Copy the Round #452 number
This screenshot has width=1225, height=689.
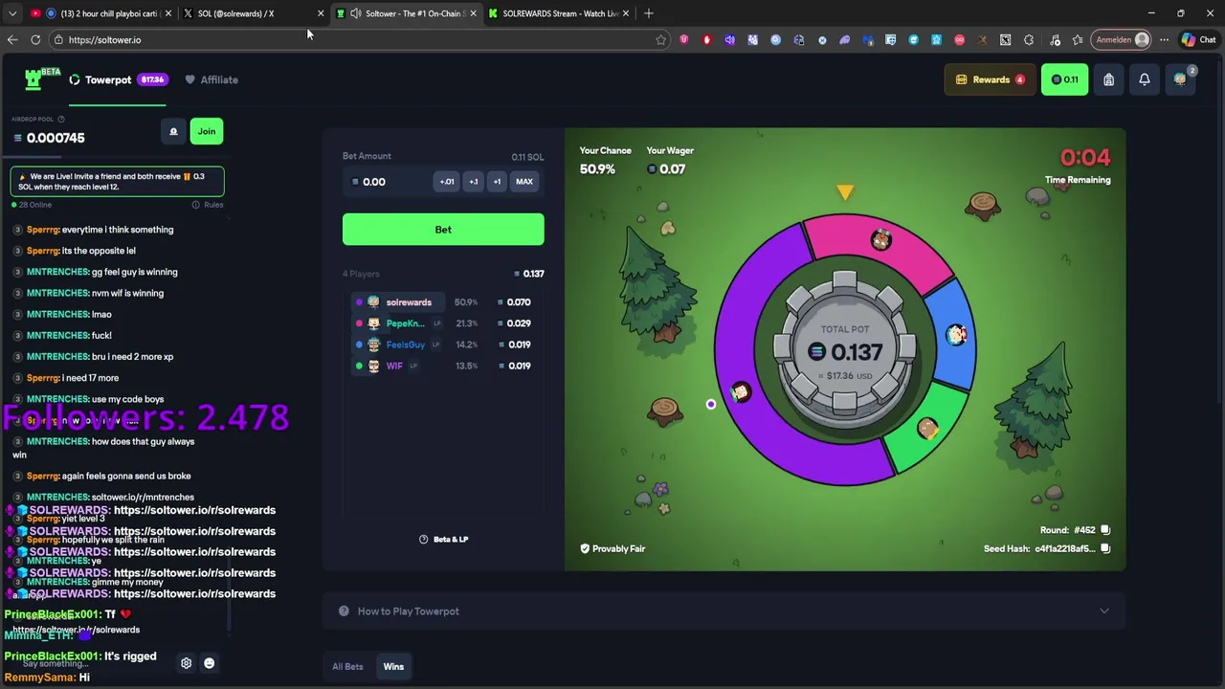1105,530
